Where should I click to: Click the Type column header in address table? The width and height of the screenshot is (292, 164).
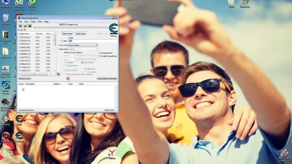[x=70, y=84]
